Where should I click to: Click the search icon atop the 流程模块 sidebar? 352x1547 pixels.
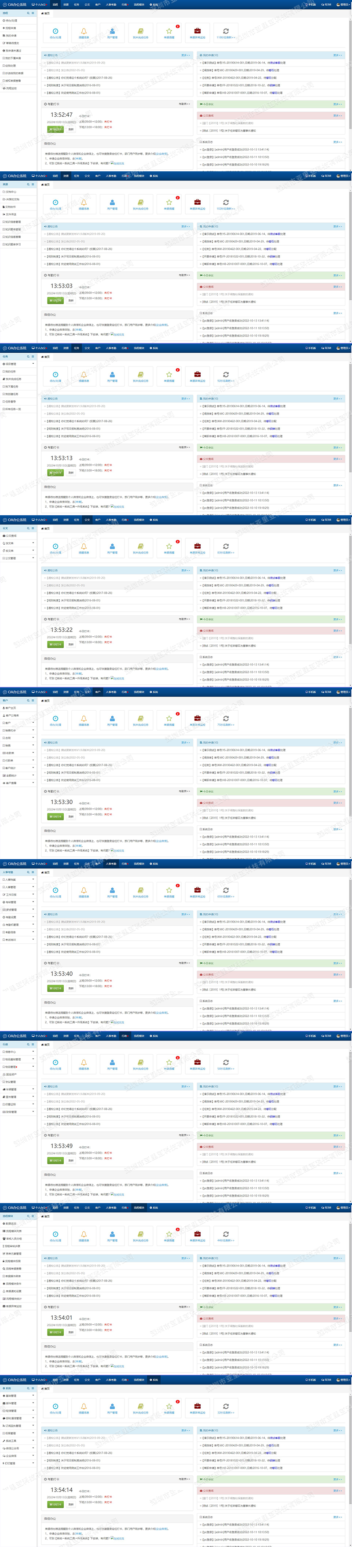click(28, 1216)
